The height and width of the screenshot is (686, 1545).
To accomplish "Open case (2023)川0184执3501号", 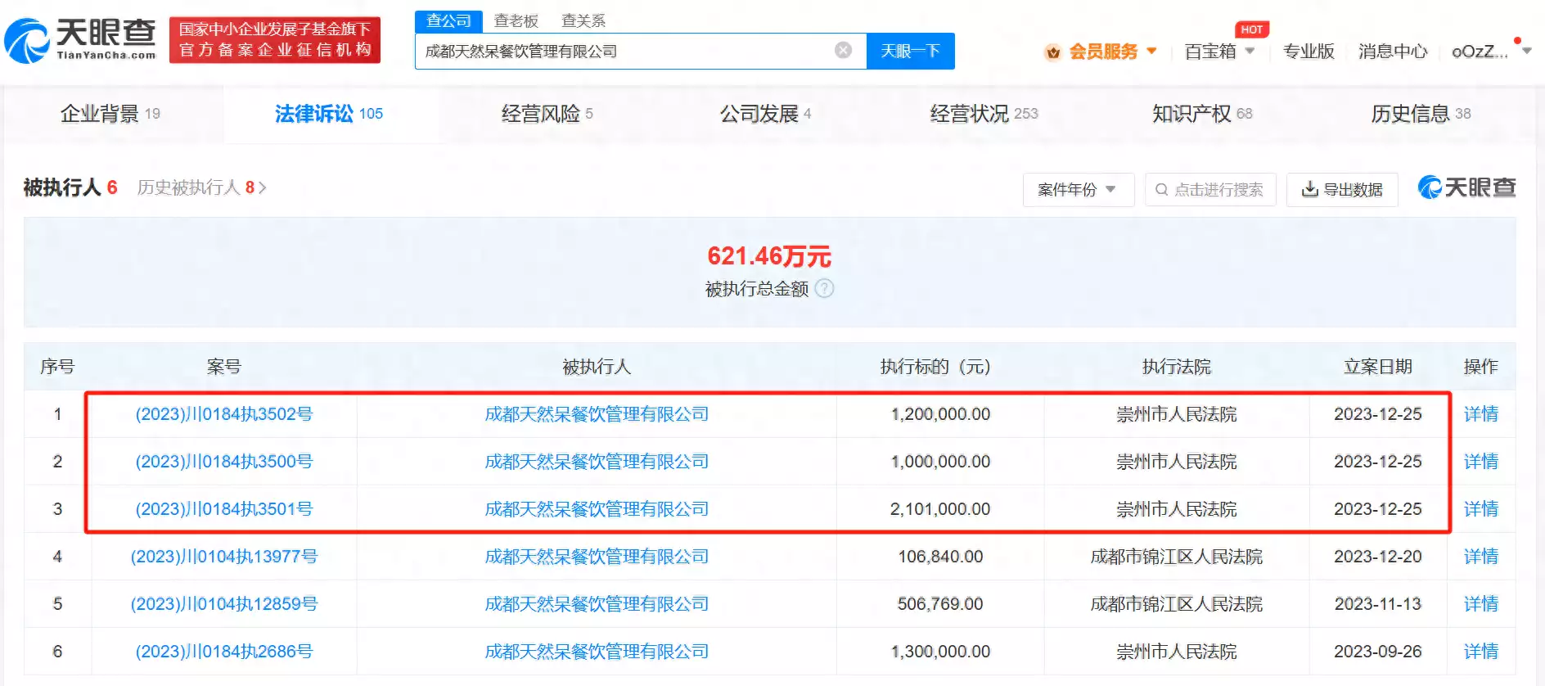I will 224,509.
